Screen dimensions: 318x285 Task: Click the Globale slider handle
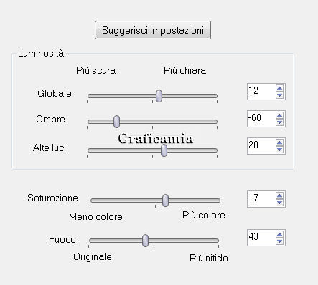tap(159, 96)
